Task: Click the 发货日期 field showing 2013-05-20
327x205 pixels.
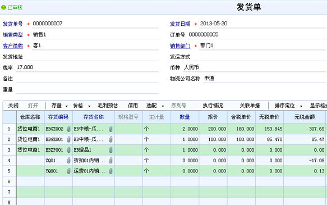Action: [262, 24]
